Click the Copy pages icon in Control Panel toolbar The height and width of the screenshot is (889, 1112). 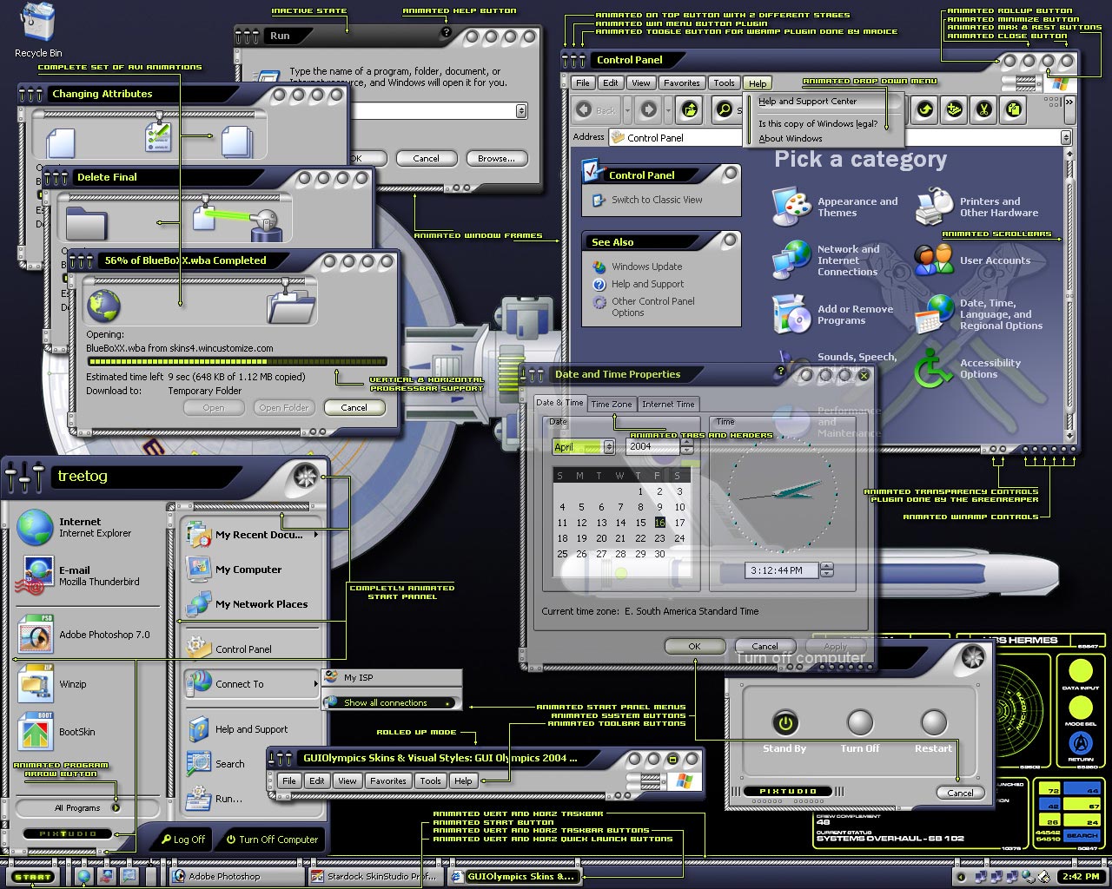point(1013,109)
